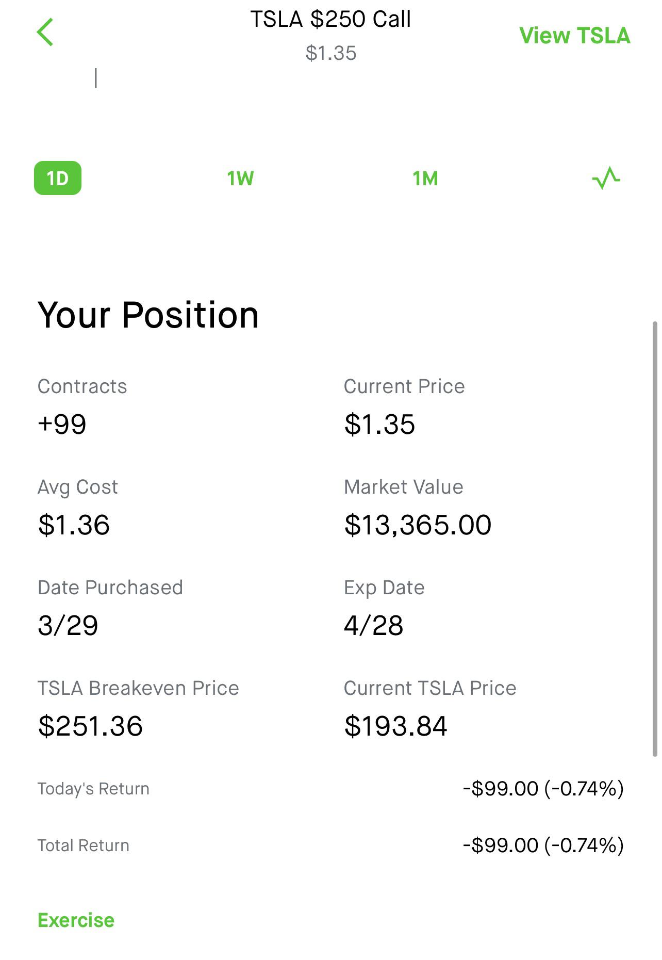Tap the Today's Return row
The width and height of the screenshot is (662, 960).
(330, 789)
